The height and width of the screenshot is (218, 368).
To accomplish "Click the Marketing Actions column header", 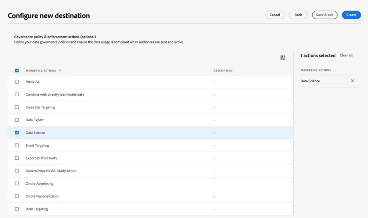I will [x=41, y=70].
